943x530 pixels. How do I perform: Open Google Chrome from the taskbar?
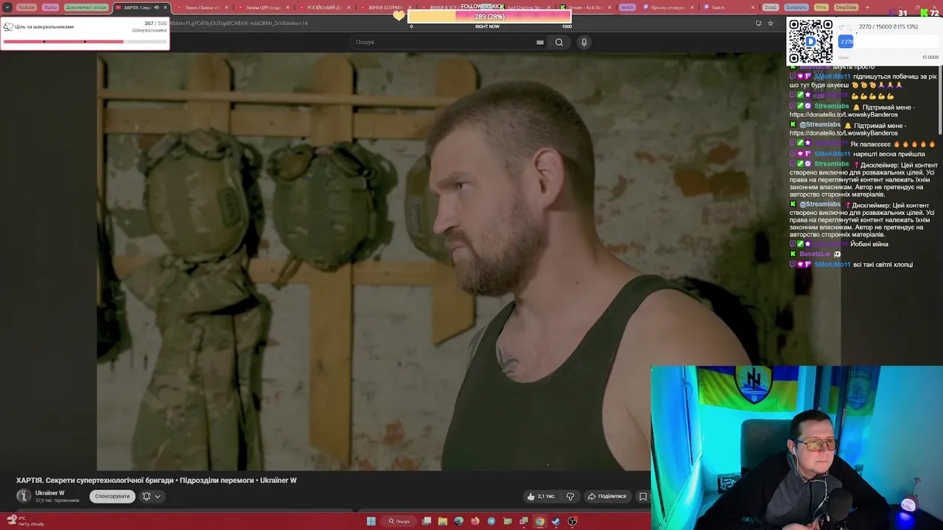pyautogui.click(x=540, y=521)
